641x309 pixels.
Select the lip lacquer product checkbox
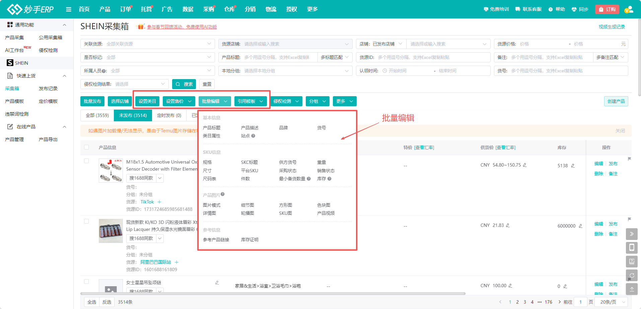point(86,221)
